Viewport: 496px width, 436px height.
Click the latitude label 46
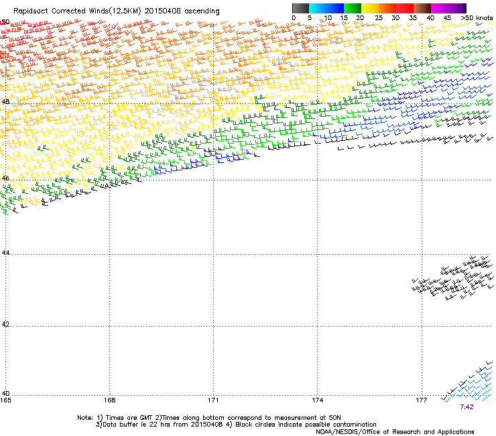point(5,178)
